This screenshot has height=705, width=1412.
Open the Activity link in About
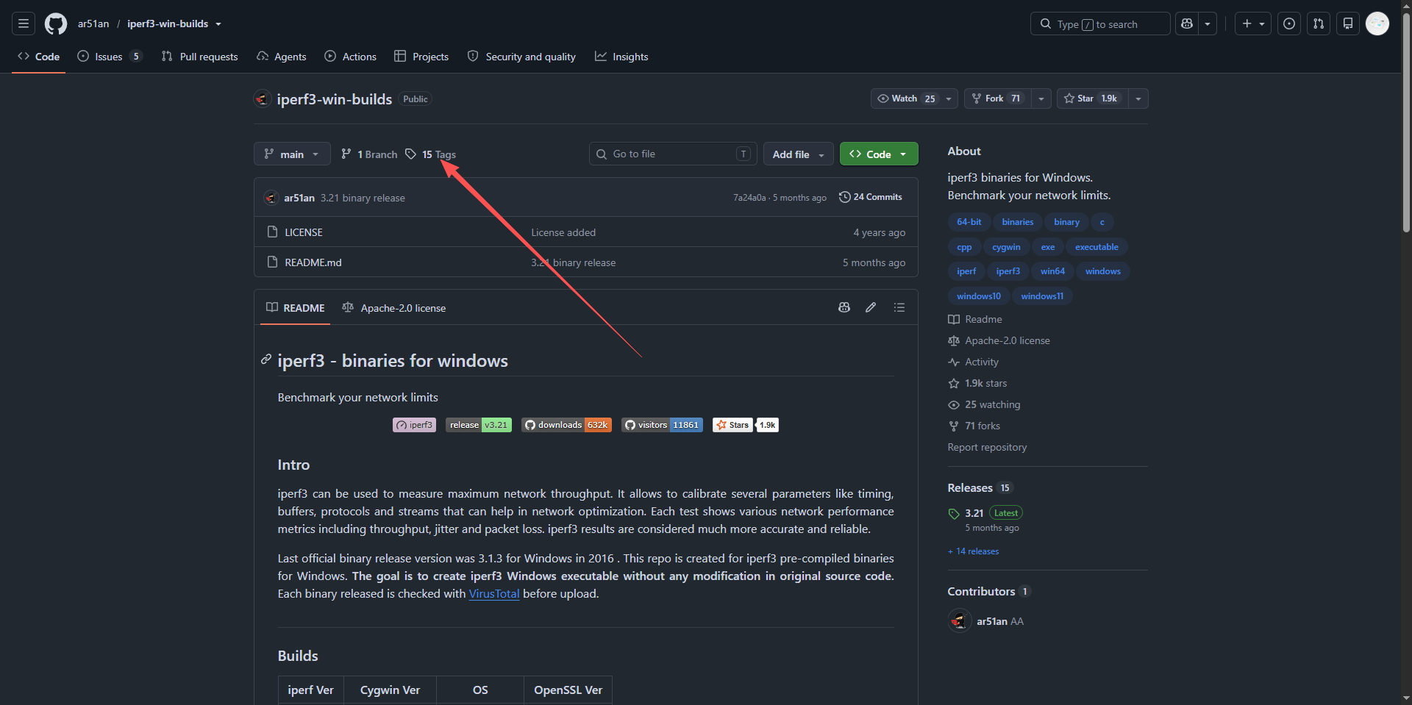point(974,362)
